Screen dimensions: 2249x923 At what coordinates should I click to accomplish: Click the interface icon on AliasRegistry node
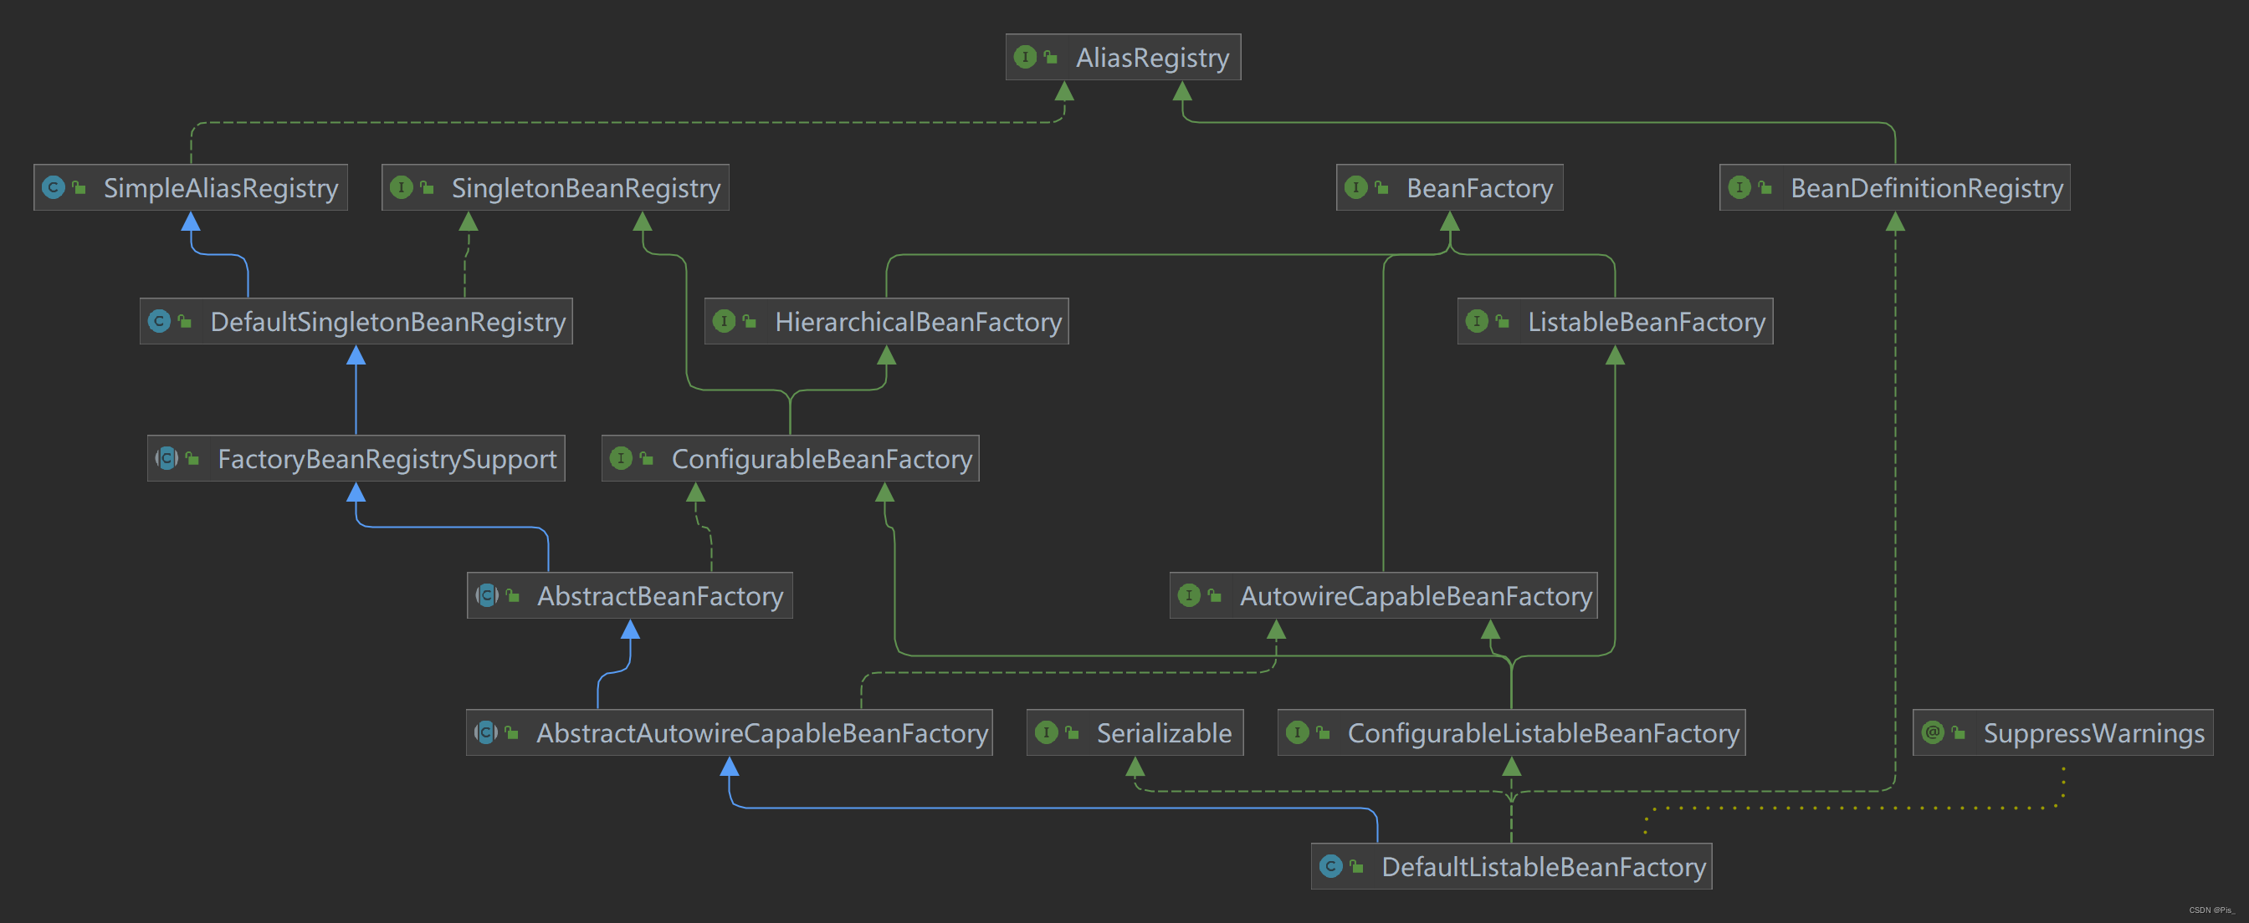1025,58
